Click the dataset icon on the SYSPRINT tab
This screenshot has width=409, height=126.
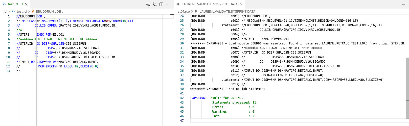178,4
